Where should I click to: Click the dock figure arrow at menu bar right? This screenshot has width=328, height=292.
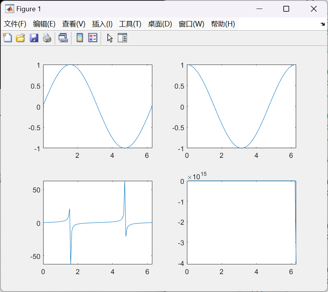click(x=323, y=24)
